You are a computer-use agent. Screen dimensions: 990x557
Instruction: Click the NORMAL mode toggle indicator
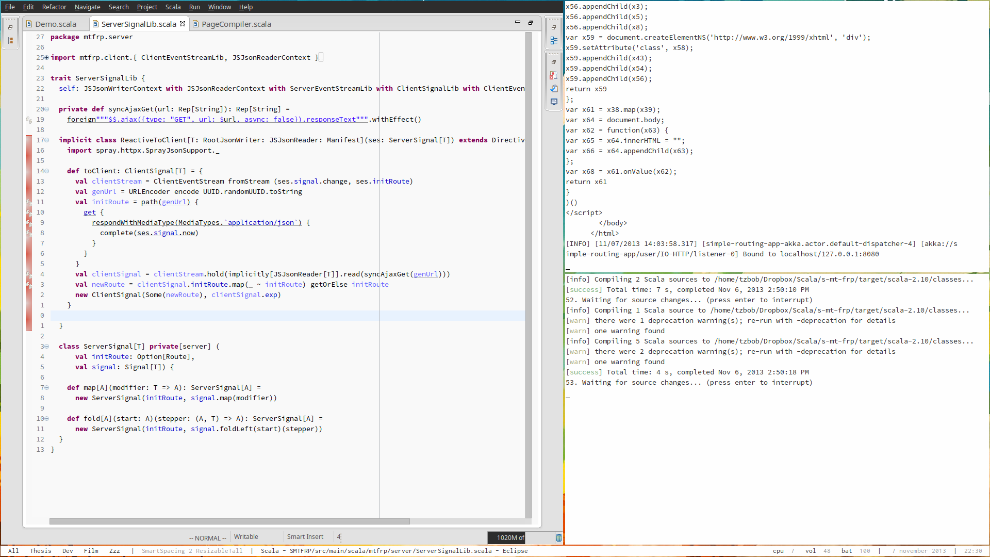point(209,537)
